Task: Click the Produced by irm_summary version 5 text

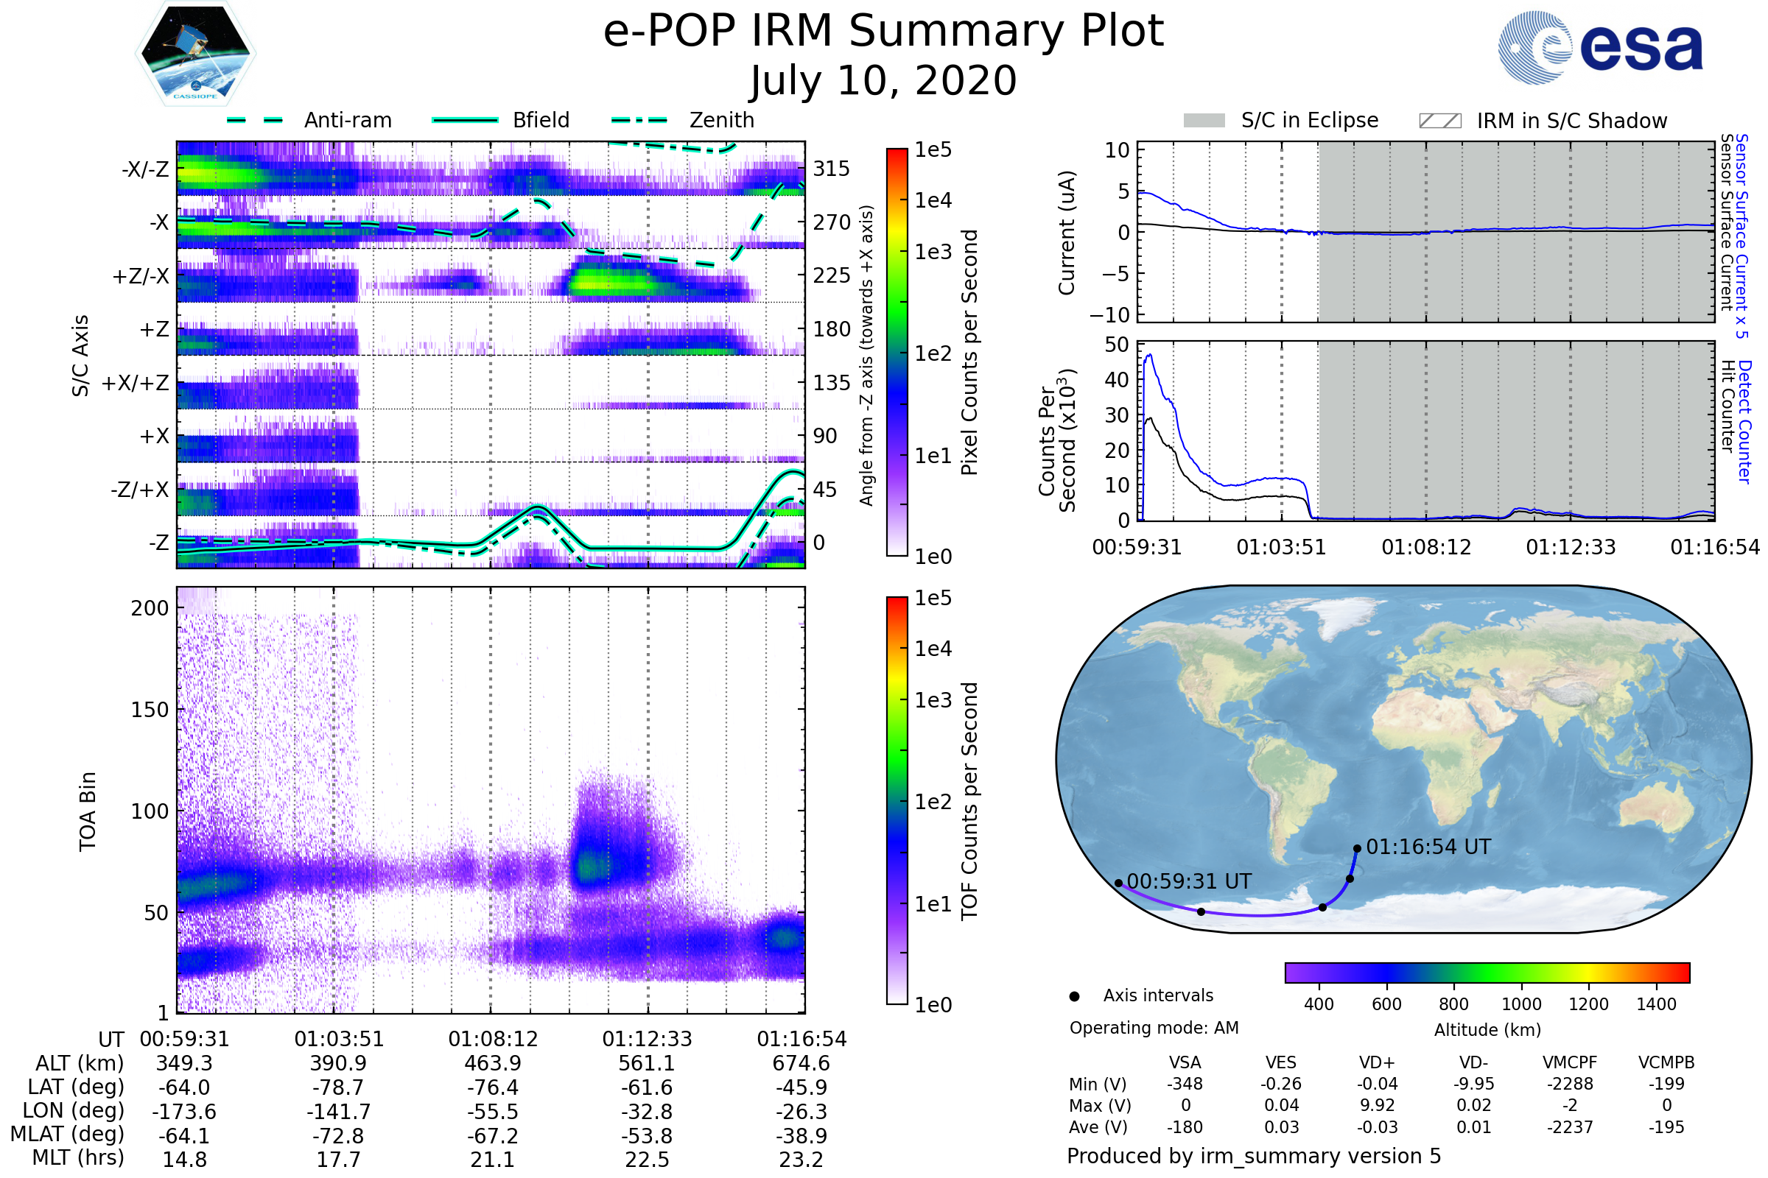Action: click(1253, 1155)
